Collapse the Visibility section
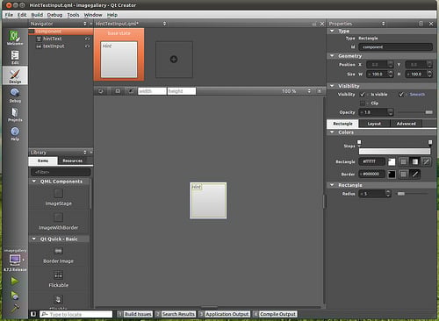Image resolution: width=439 pixels, height=321 pixels. [x=332, y=86]
